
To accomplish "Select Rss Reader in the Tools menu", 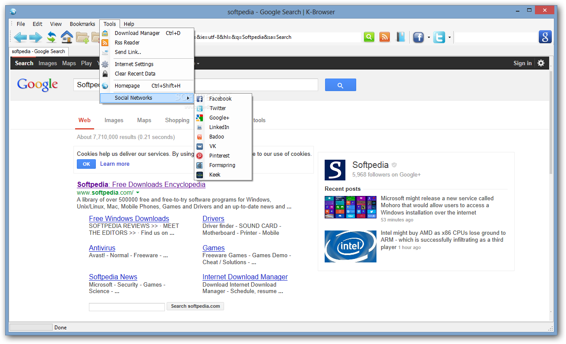I will tap(147, 43).
